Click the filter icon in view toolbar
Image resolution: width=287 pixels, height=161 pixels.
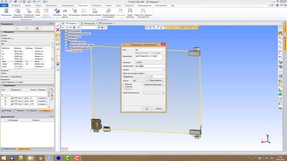pyautogui.click(x=147, y=27)
